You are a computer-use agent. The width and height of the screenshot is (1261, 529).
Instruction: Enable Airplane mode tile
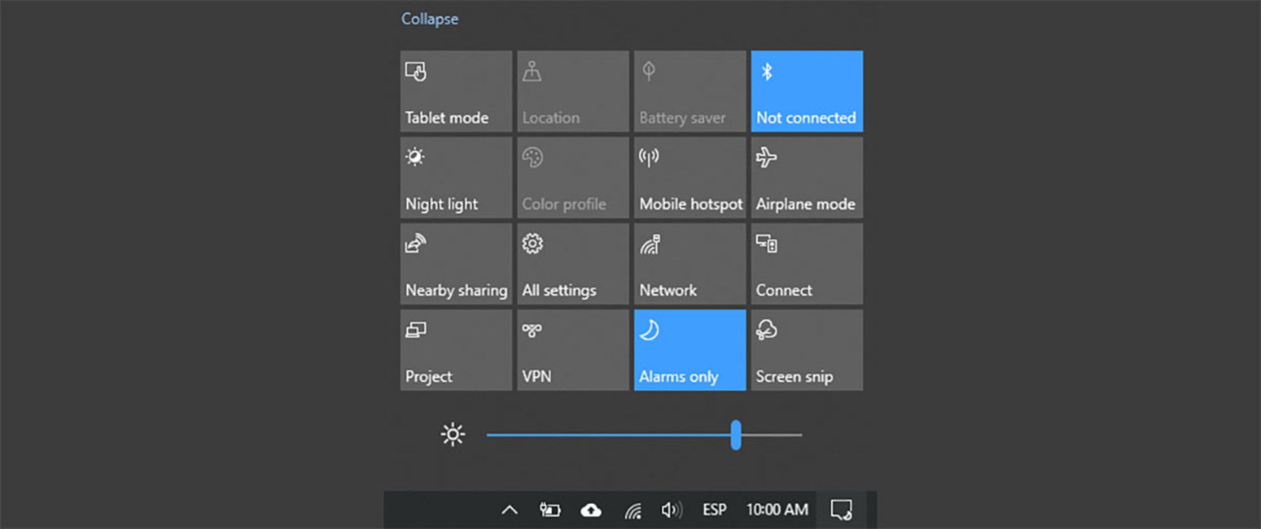point(807,177)
